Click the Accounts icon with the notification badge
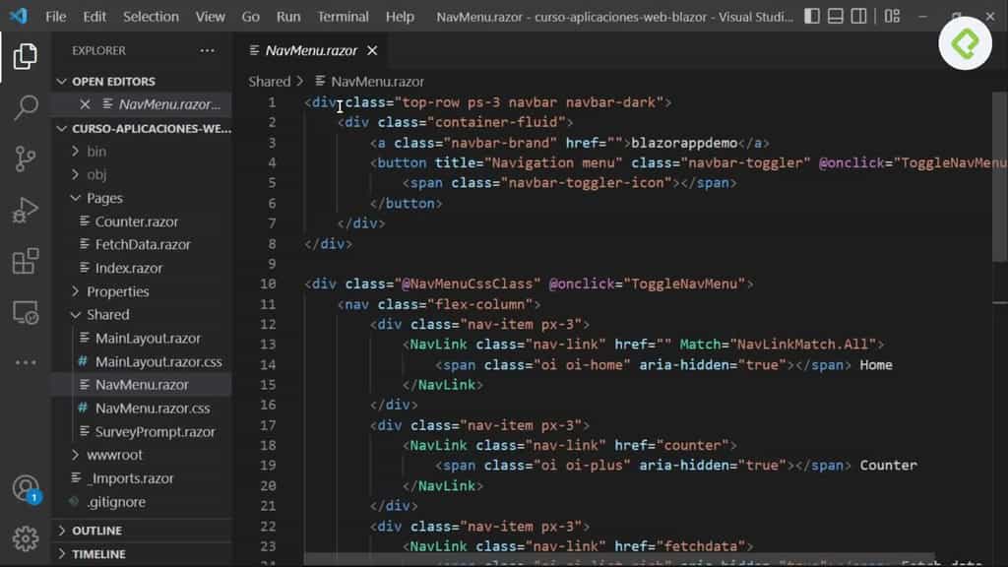 point(25,490)
